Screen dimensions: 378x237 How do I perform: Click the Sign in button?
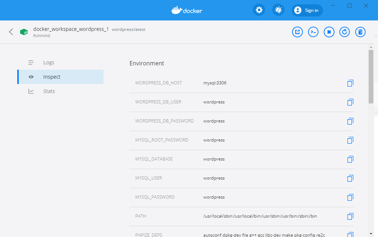coord(307,10)
